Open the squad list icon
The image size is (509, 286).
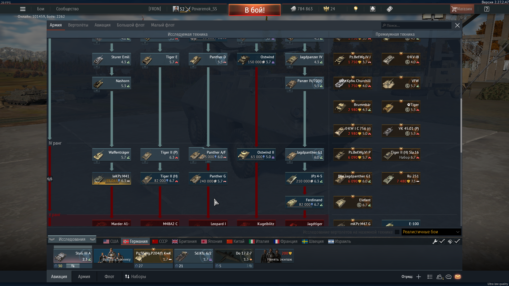(x=430, y=277)
